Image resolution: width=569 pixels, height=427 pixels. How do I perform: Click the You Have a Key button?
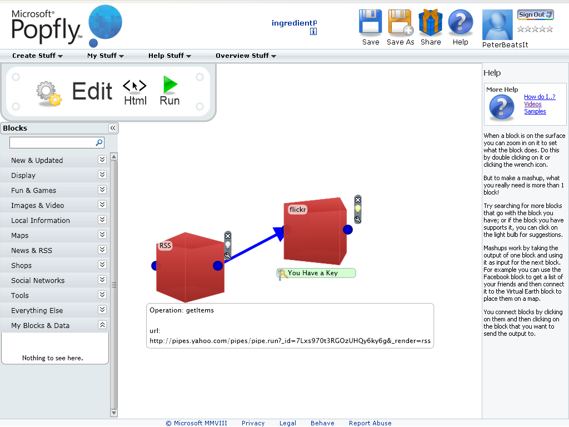click(316, 273)
